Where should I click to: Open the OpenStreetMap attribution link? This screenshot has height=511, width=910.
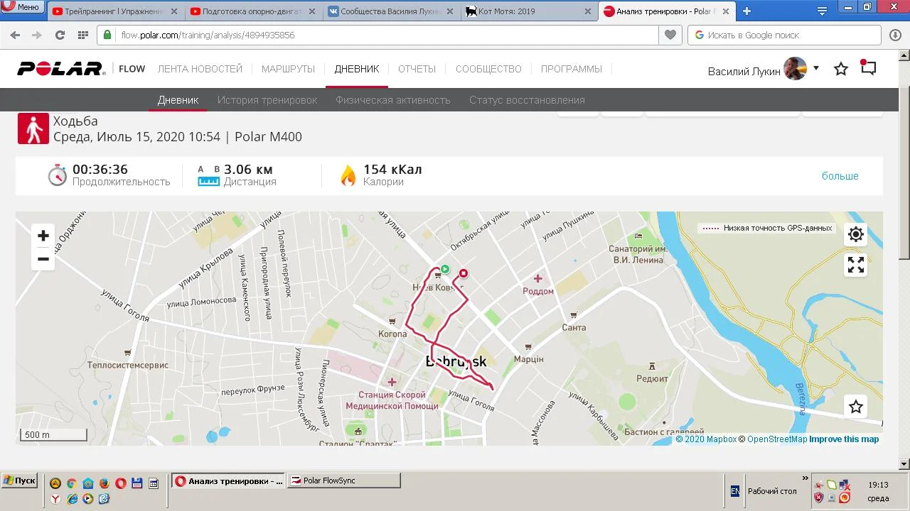[773, 439]
